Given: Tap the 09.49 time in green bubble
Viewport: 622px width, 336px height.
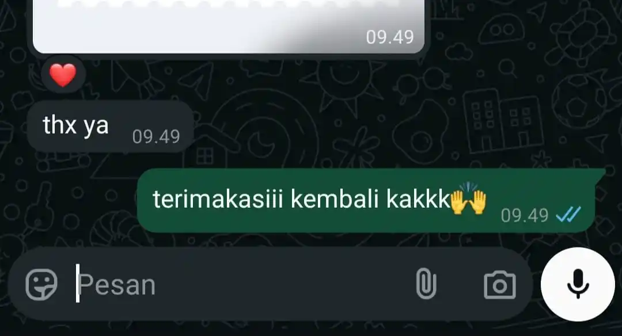Looking at the screenshot, I should (525, 216).
